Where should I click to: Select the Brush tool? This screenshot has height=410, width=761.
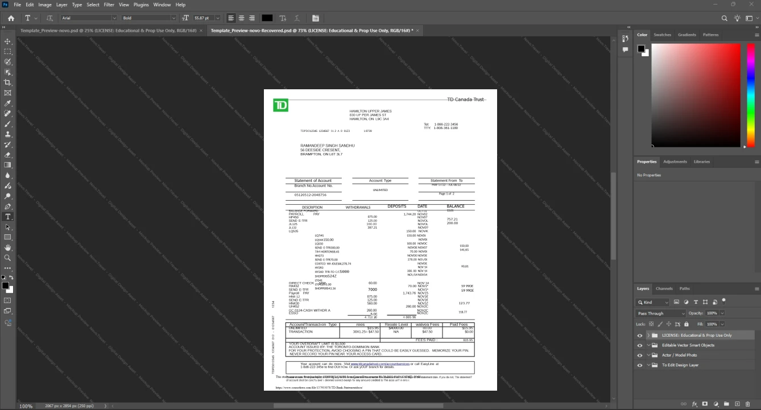point(8,124)
